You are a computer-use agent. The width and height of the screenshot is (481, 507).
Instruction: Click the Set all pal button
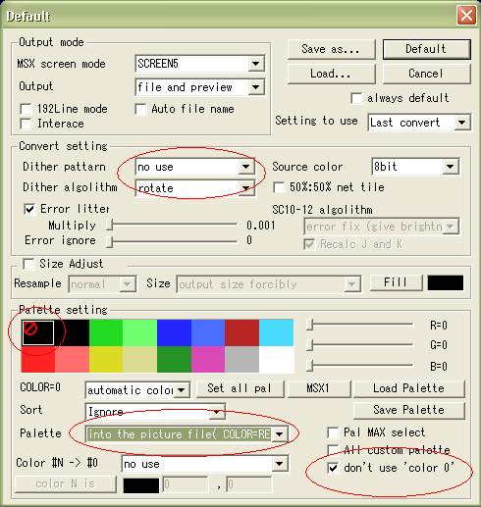240,388
